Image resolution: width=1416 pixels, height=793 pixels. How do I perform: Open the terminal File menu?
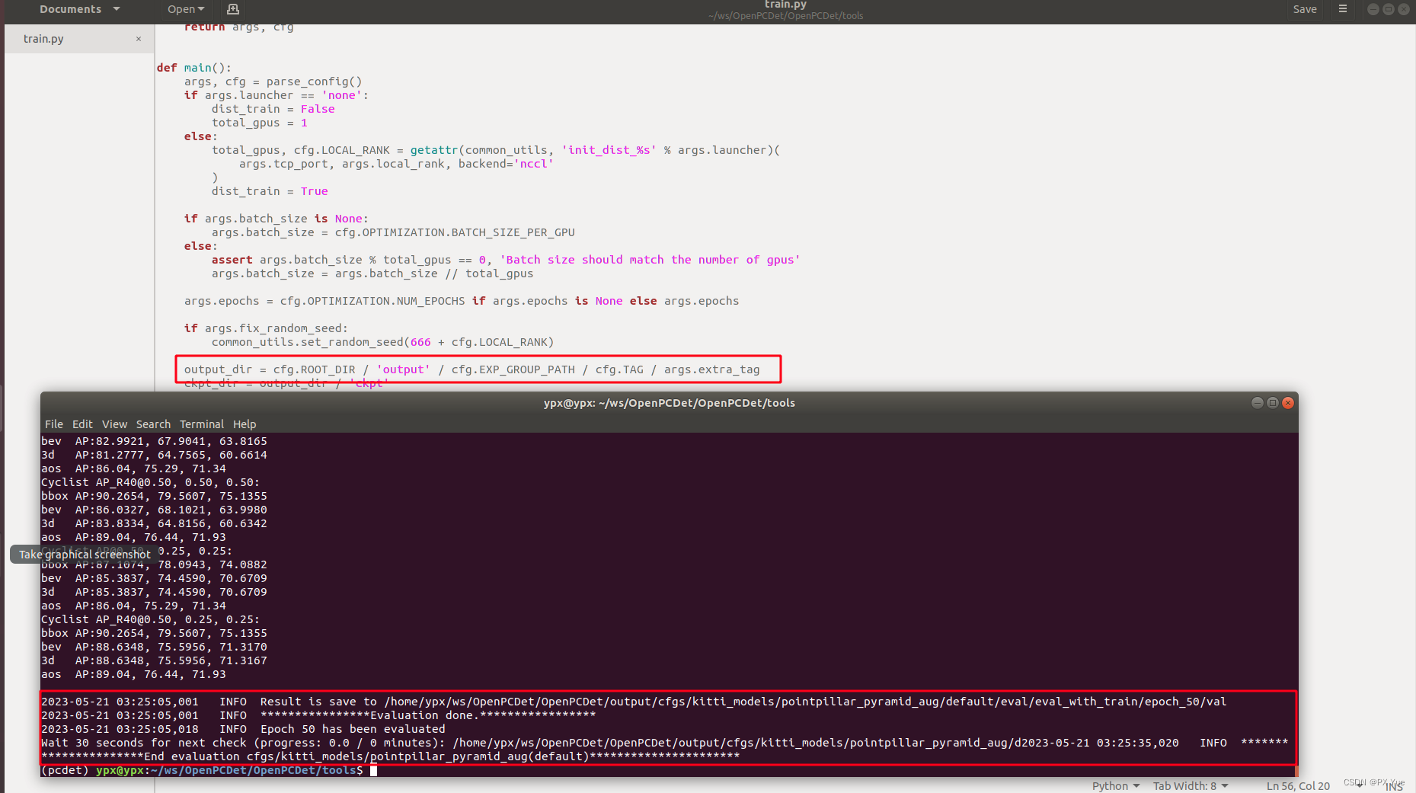54,424
